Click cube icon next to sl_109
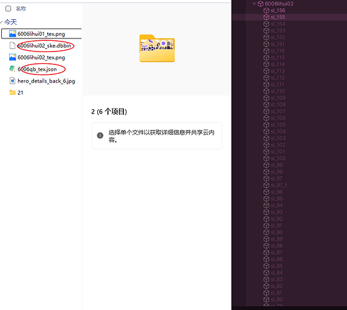 click(266, 98)
